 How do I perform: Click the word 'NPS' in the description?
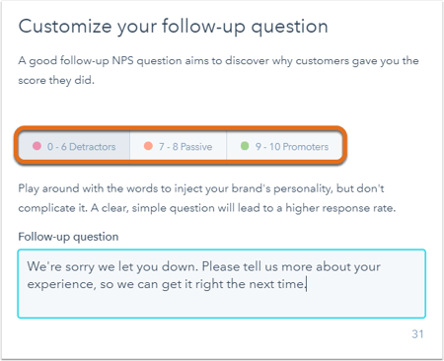coord(123,61)
